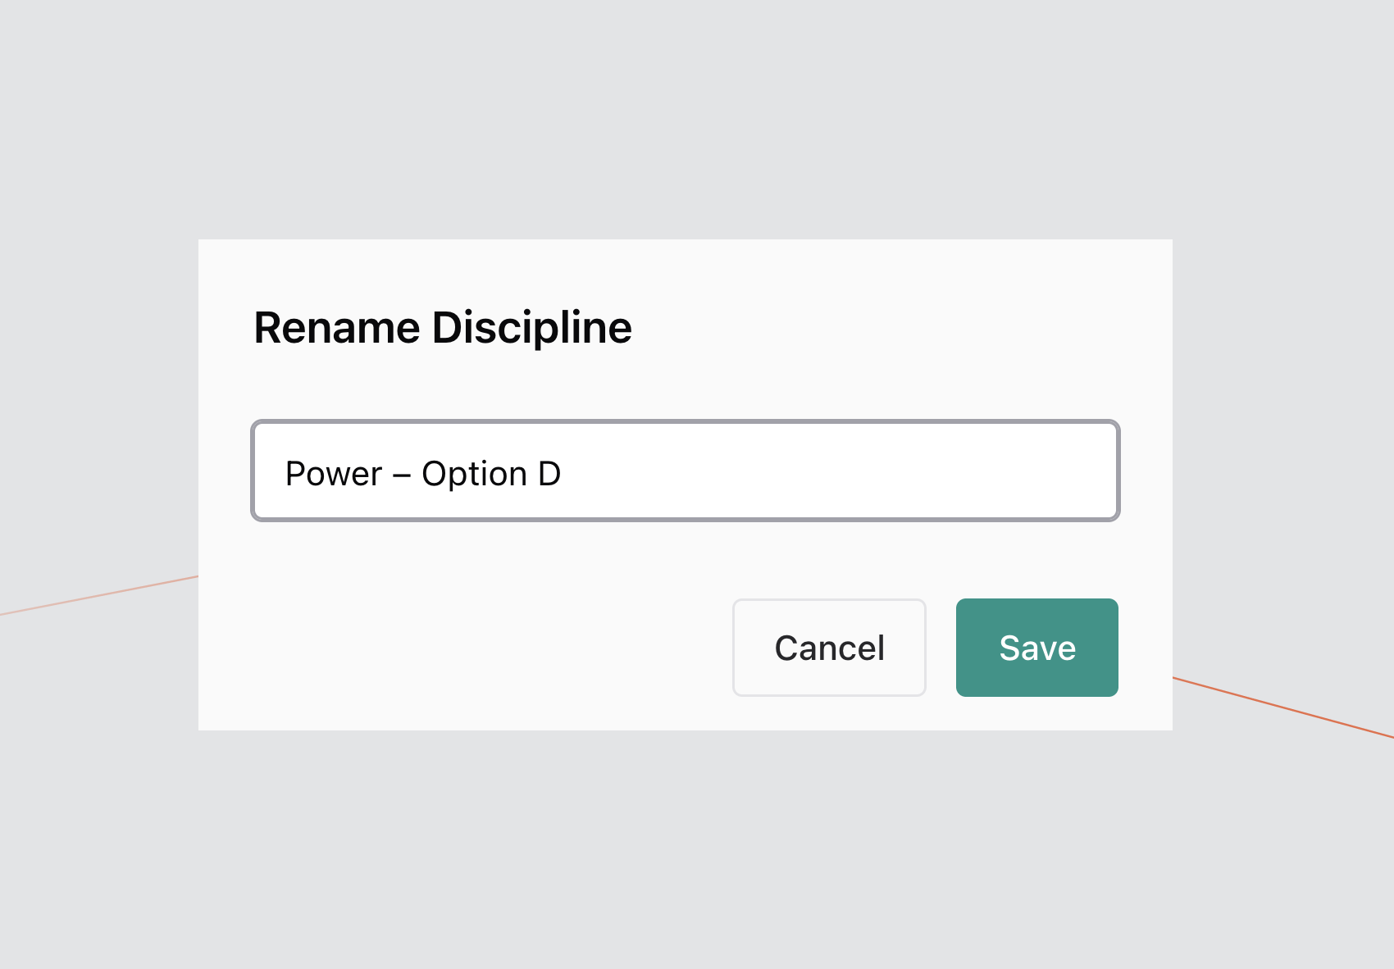This screenshot has width=1394, height=969.
Task: Click the word "Discipline" in the title
Action: click(x=531, y=328)
